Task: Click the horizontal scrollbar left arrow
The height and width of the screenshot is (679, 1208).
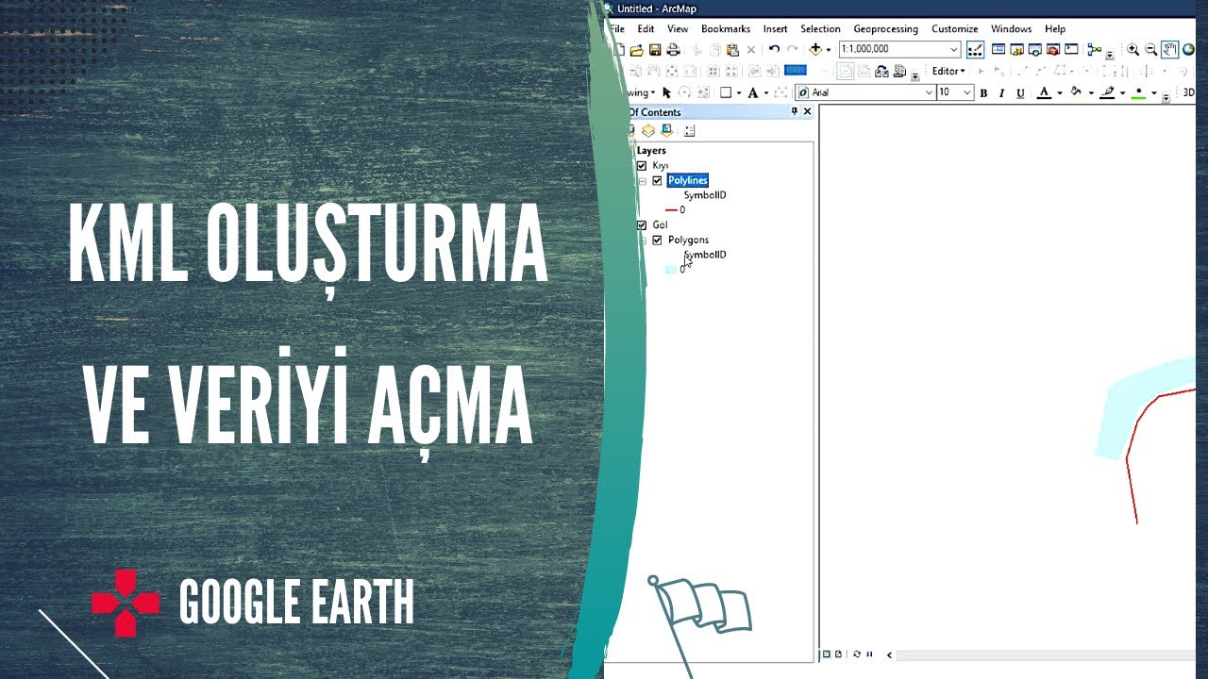Action: (x=889, y=654)
